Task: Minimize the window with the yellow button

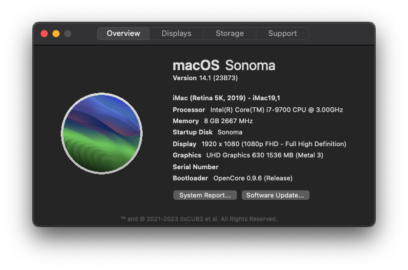Action: 56,34
